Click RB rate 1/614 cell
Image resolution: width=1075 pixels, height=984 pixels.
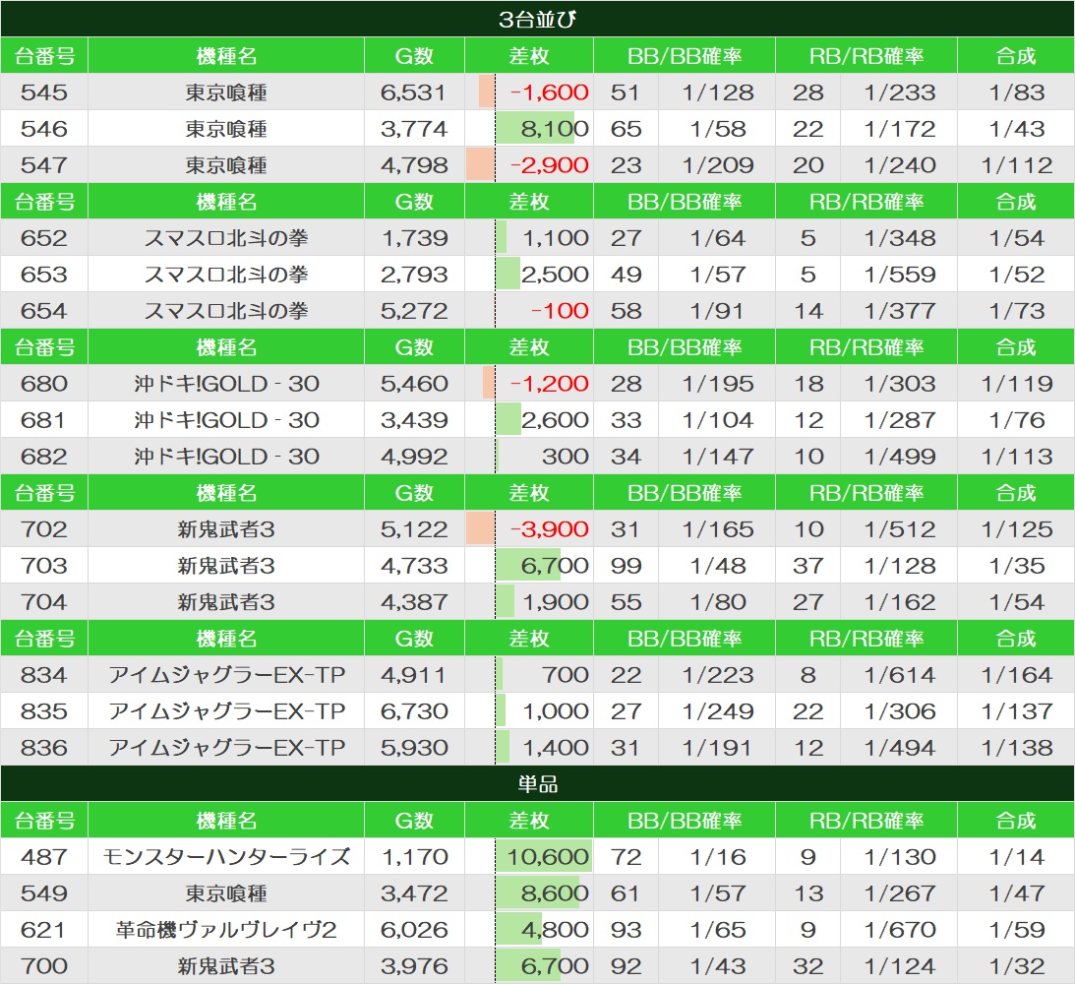coord(899,675)
